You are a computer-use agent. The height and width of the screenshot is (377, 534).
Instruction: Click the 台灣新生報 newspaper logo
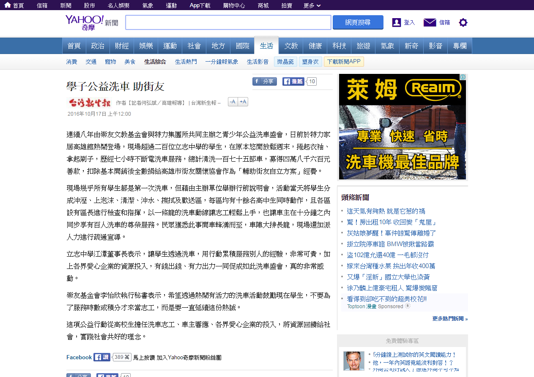click(x=90, y=103)
